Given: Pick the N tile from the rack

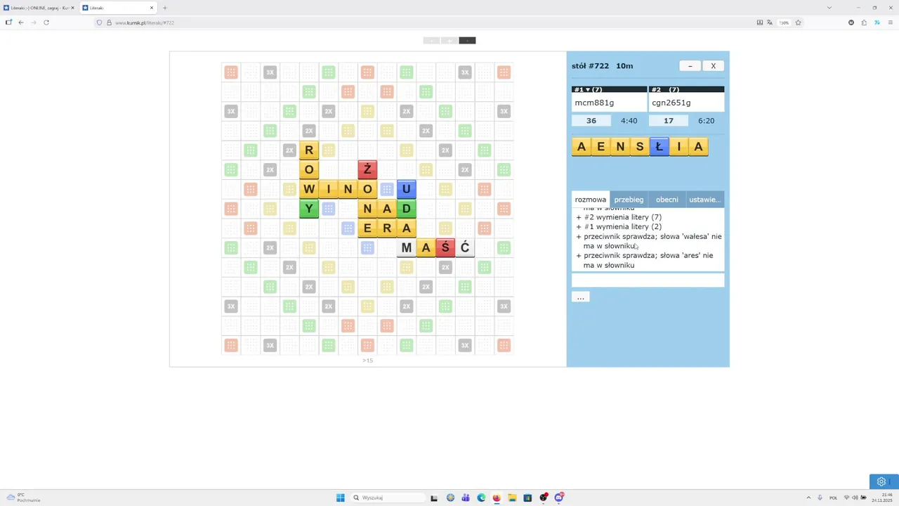Looking at the screenshot, I should click(620, 147).
